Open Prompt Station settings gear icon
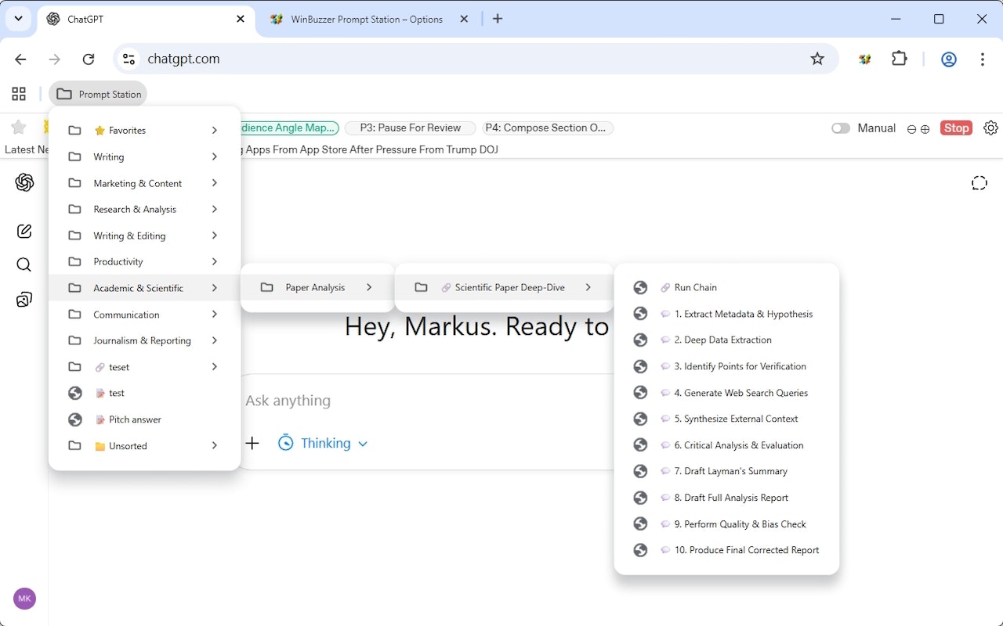This screenshot has width=1003, height=626. 990,128
